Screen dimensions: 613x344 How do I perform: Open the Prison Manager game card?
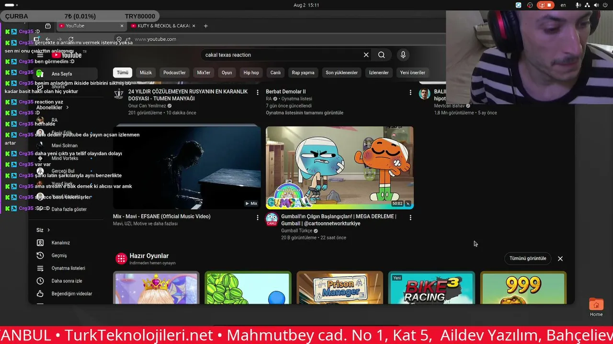point(340,288)
